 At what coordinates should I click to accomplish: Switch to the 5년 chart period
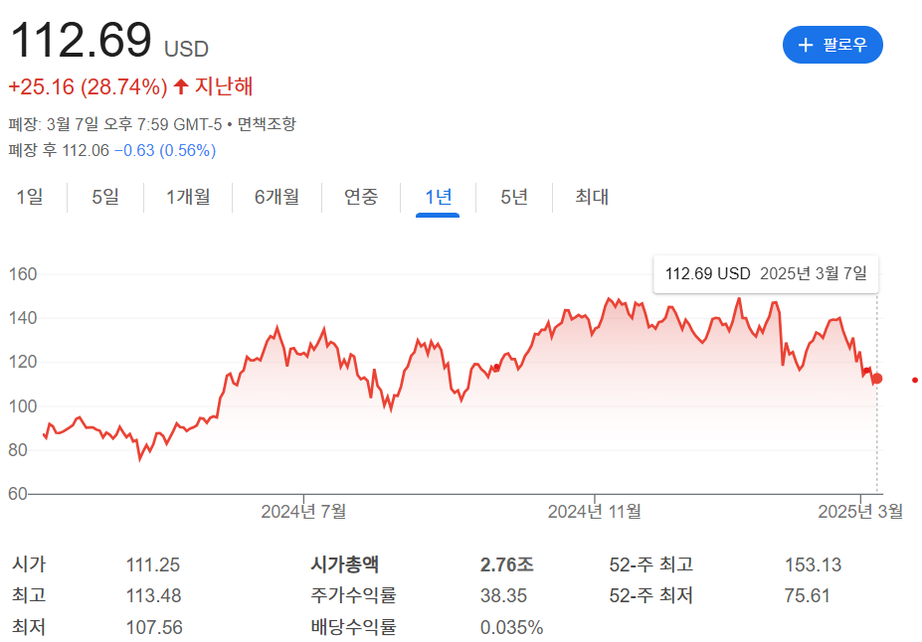513,197
